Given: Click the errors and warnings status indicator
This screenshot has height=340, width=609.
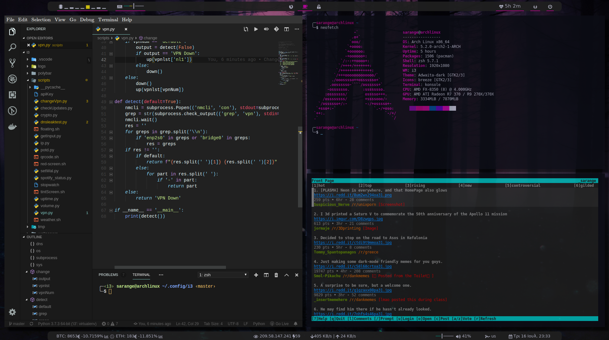Looking at the screenshot, I should point(110,324).
